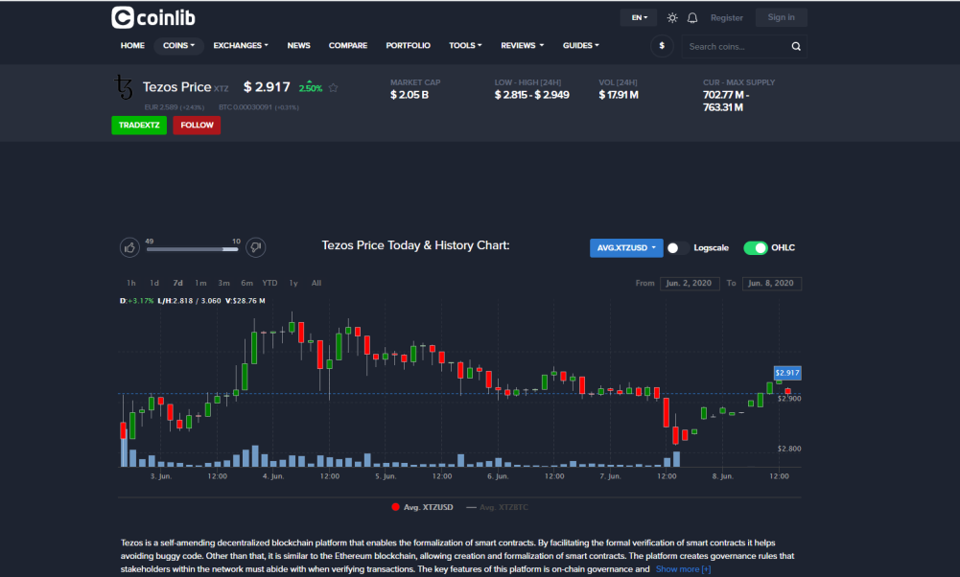Select the 1h chart range
960x577 pixels.
(x=131, y=284)
